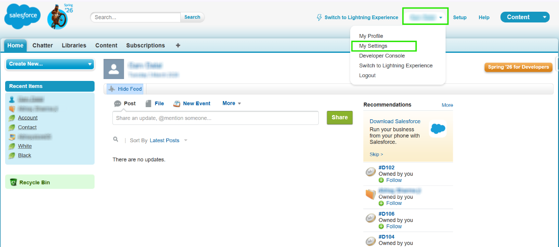
Task: Open the Create New dropdown
Action: [50, 64]
